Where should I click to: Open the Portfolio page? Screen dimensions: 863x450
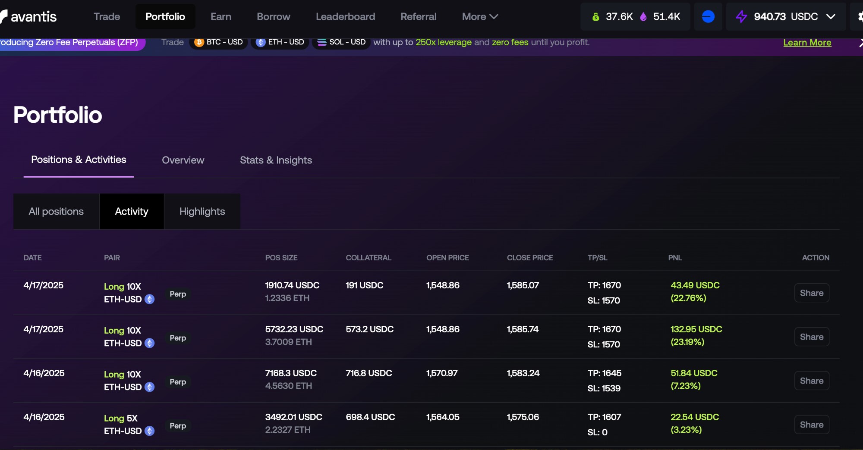[x=165, y=17]
